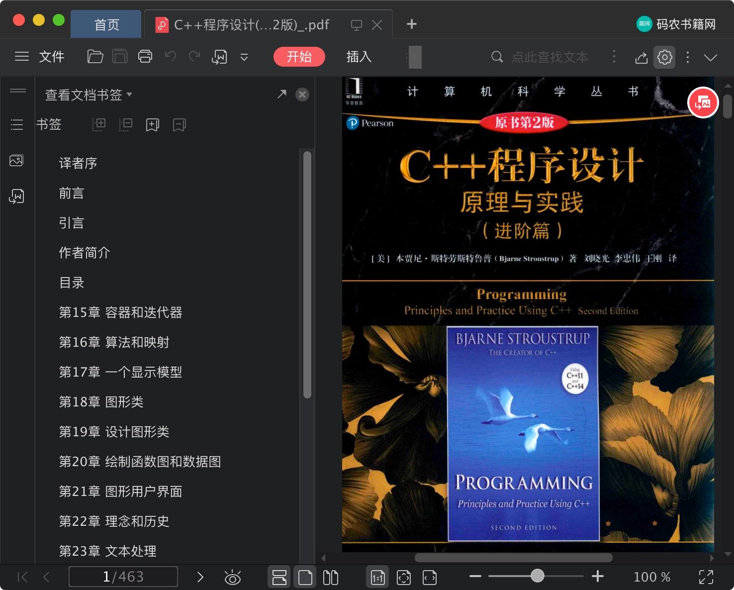Set actual size 1:1 zoom
The height and width of the screenshot is (590, 734).
[377, 577]
